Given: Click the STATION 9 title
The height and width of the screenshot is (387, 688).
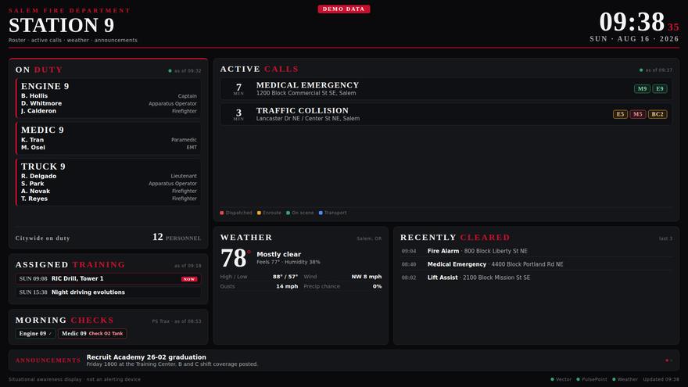Looking at the screenshot, I should [62, 25].
